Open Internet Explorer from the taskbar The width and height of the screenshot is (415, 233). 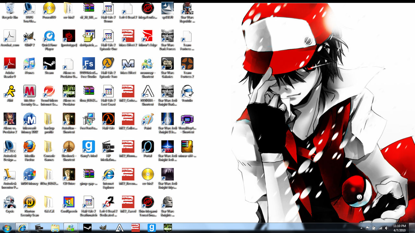click(x=23, y=227)
